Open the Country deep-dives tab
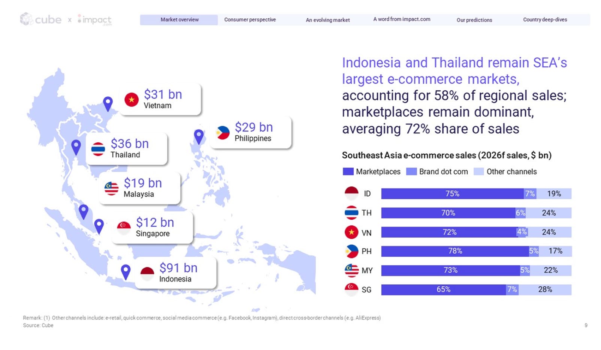Screen dimensions: 601x350 [x=545, y=19]
